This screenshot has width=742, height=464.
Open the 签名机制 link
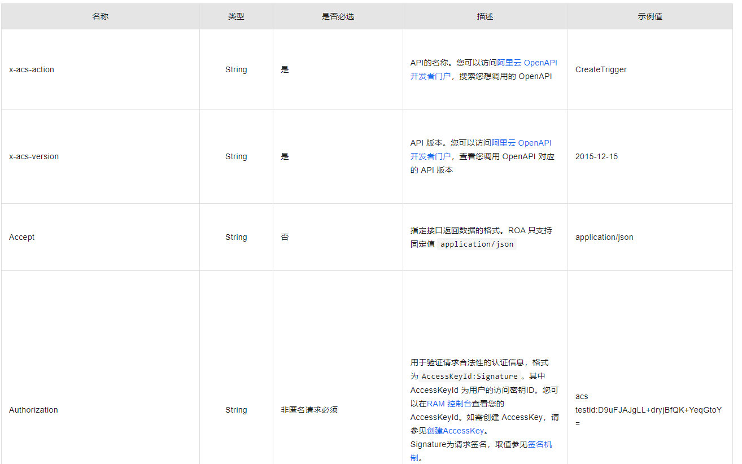pos(540,444)
